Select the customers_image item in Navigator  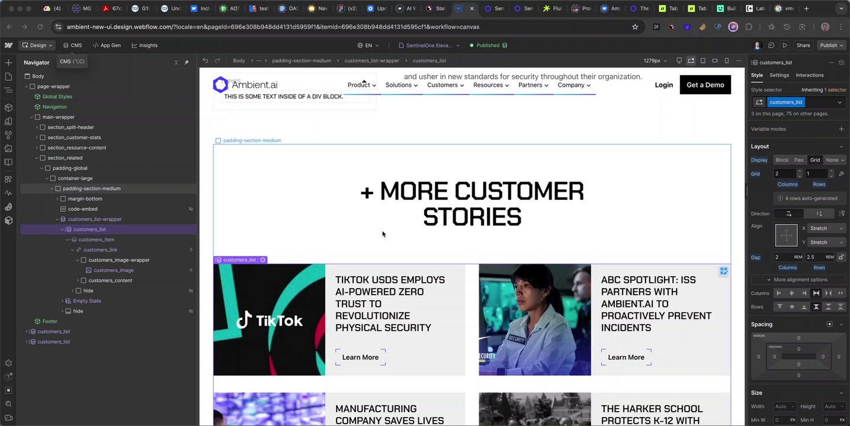pyautogui.click(x=113, y=270)
